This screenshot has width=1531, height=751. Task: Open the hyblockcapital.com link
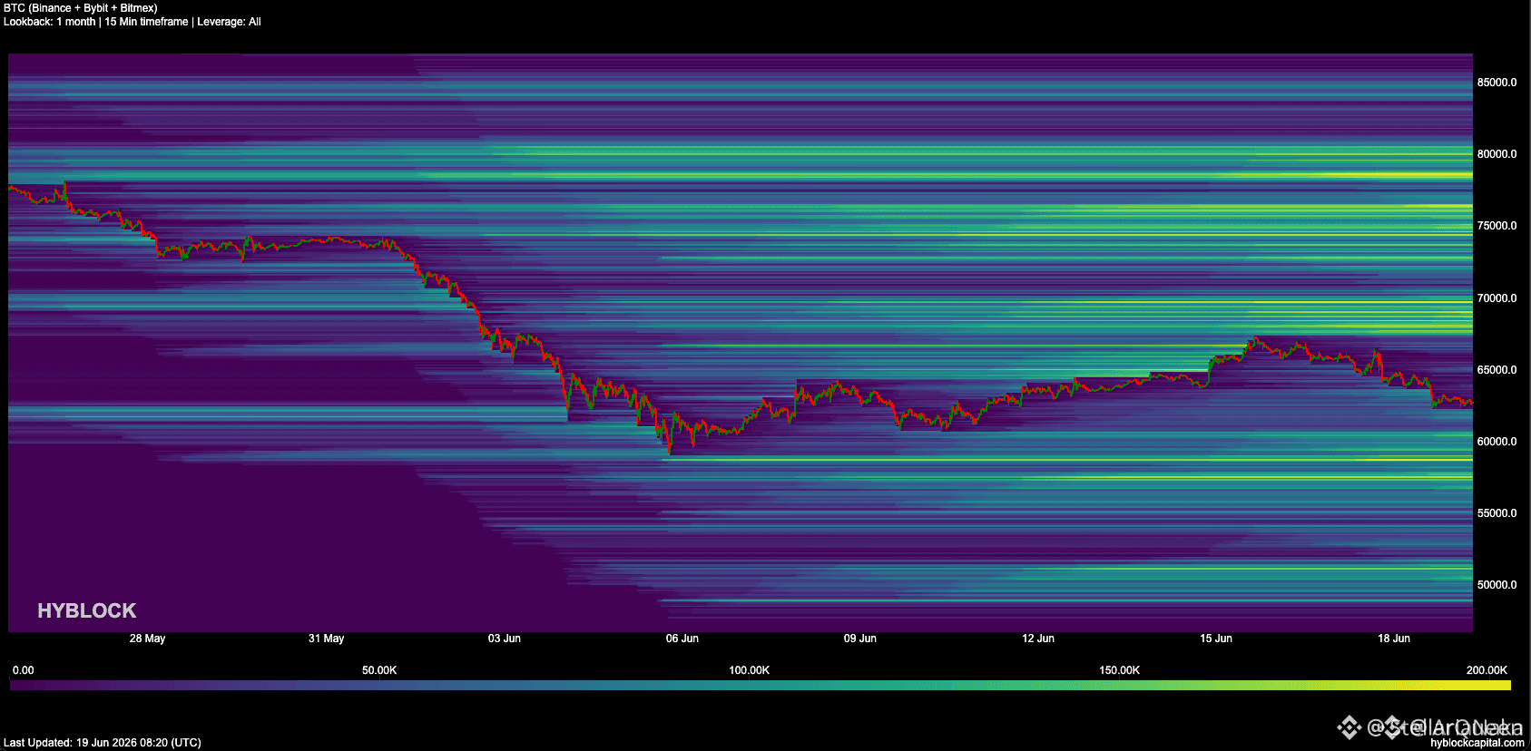[x=1477, y=743]
